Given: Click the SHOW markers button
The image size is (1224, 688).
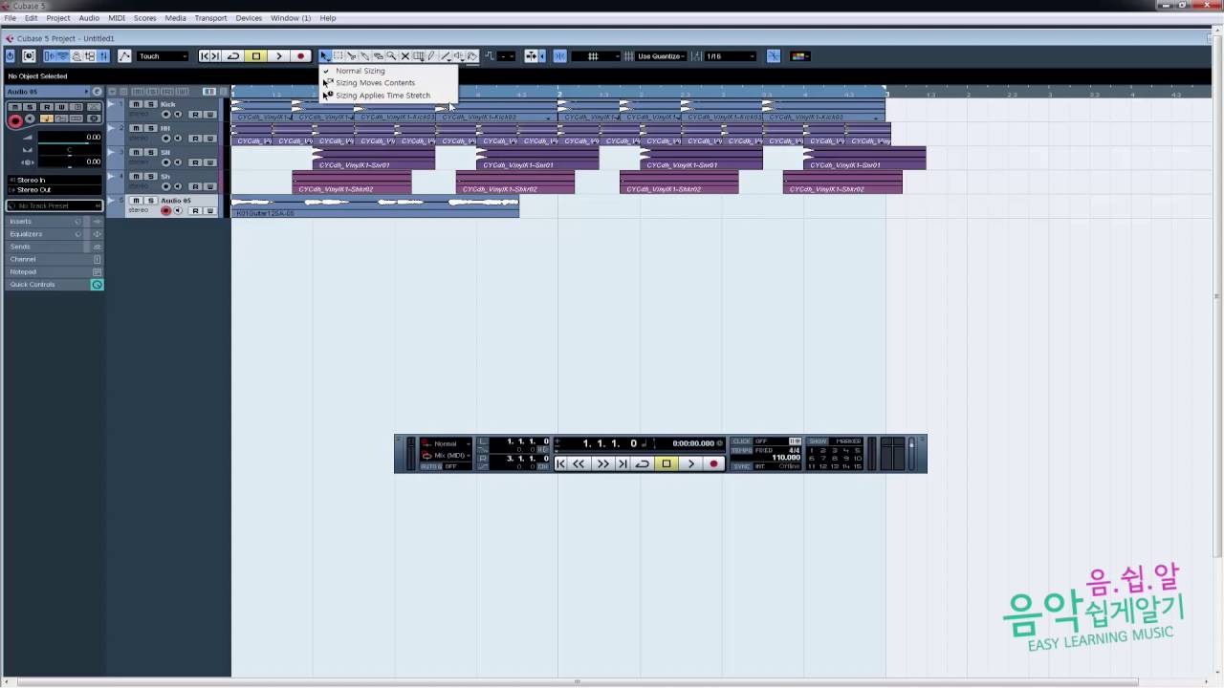Looking at the screenshot, I should pyautogui.click(x=818, y=441).
